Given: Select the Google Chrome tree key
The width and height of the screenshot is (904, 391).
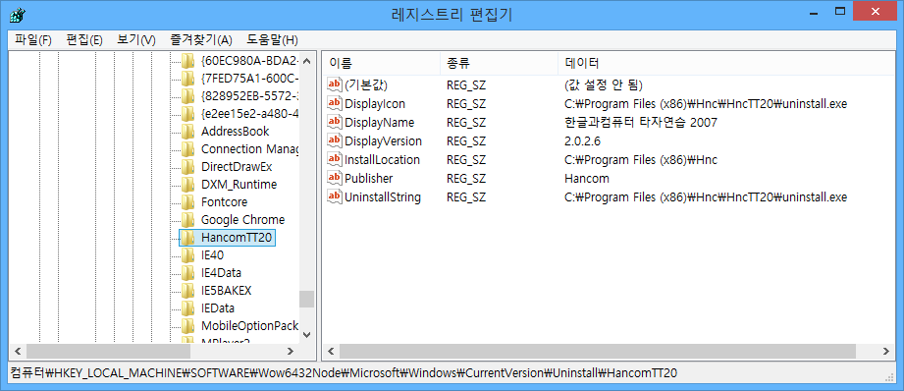Looking at the screenshot, I should [242, 220].
